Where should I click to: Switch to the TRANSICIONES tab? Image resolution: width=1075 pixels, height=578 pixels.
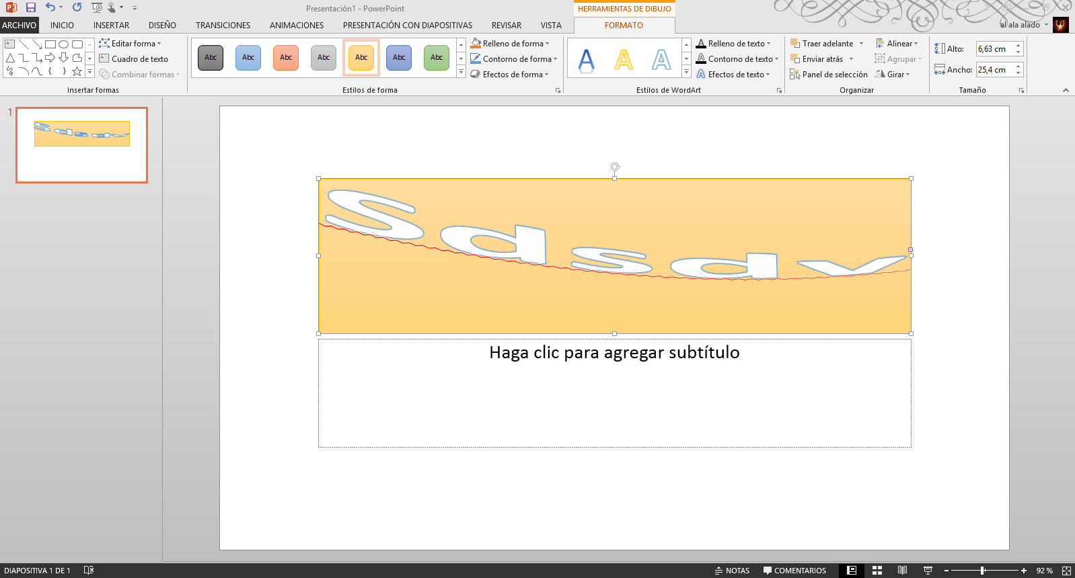(223, 26)
